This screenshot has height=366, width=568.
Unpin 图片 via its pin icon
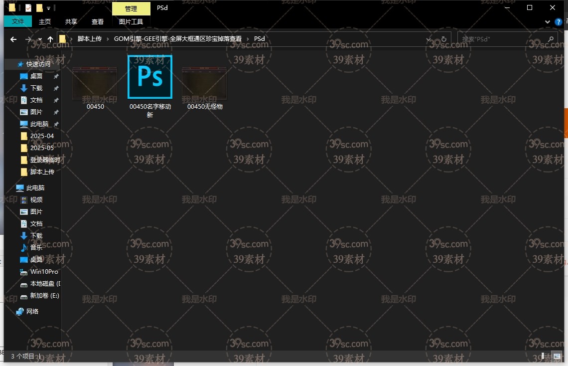(56, 112)
